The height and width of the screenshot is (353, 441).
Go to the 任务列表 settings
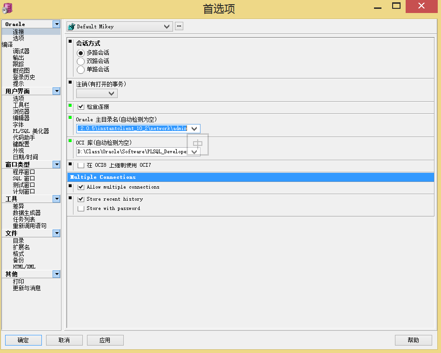pos(24,219)
